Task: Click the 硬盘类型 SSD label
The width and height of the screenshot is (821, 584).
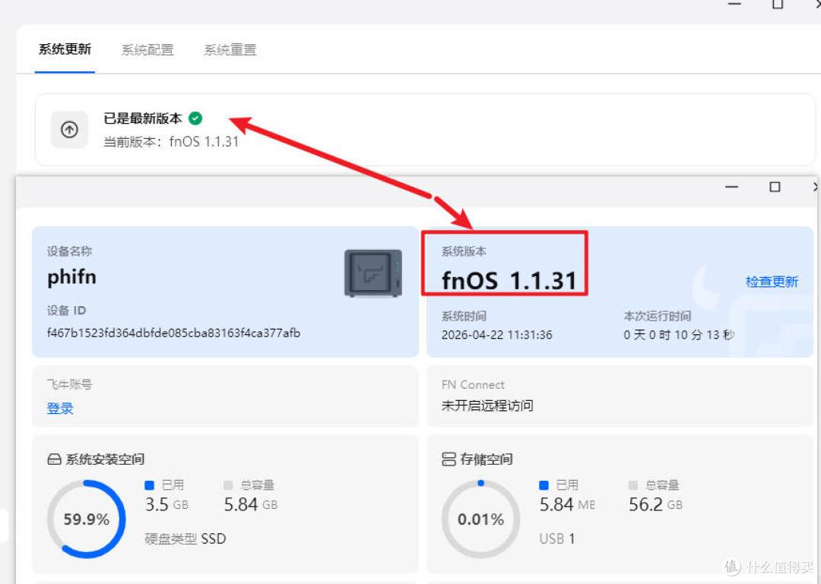Action: click(185, 538)
